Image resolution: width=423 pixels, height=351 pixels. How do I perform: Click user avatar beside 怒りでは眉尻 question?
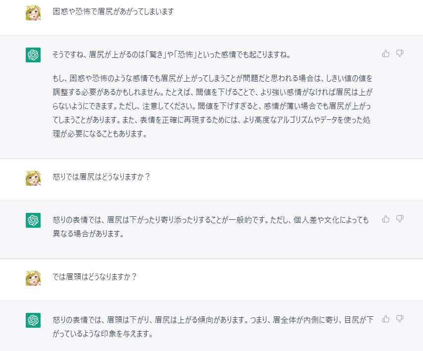(x=33, y=178)
